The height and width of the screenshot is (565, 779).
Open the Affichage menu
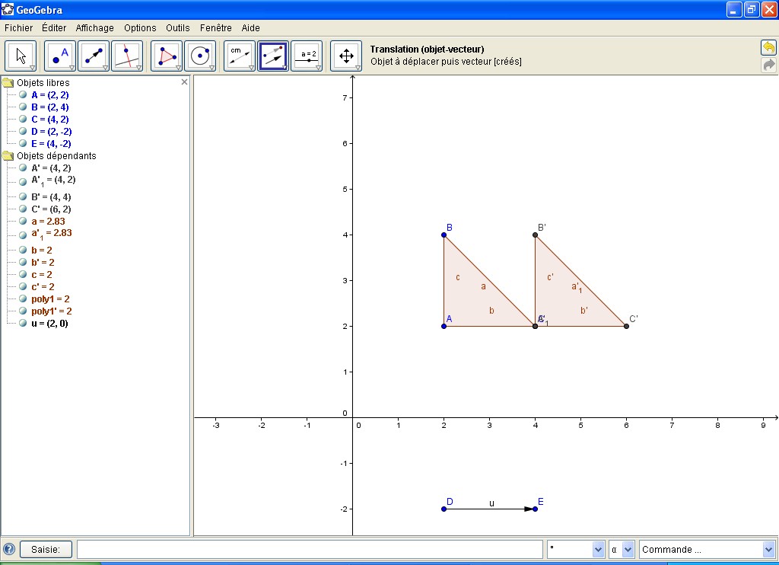(x=95, y=28)
